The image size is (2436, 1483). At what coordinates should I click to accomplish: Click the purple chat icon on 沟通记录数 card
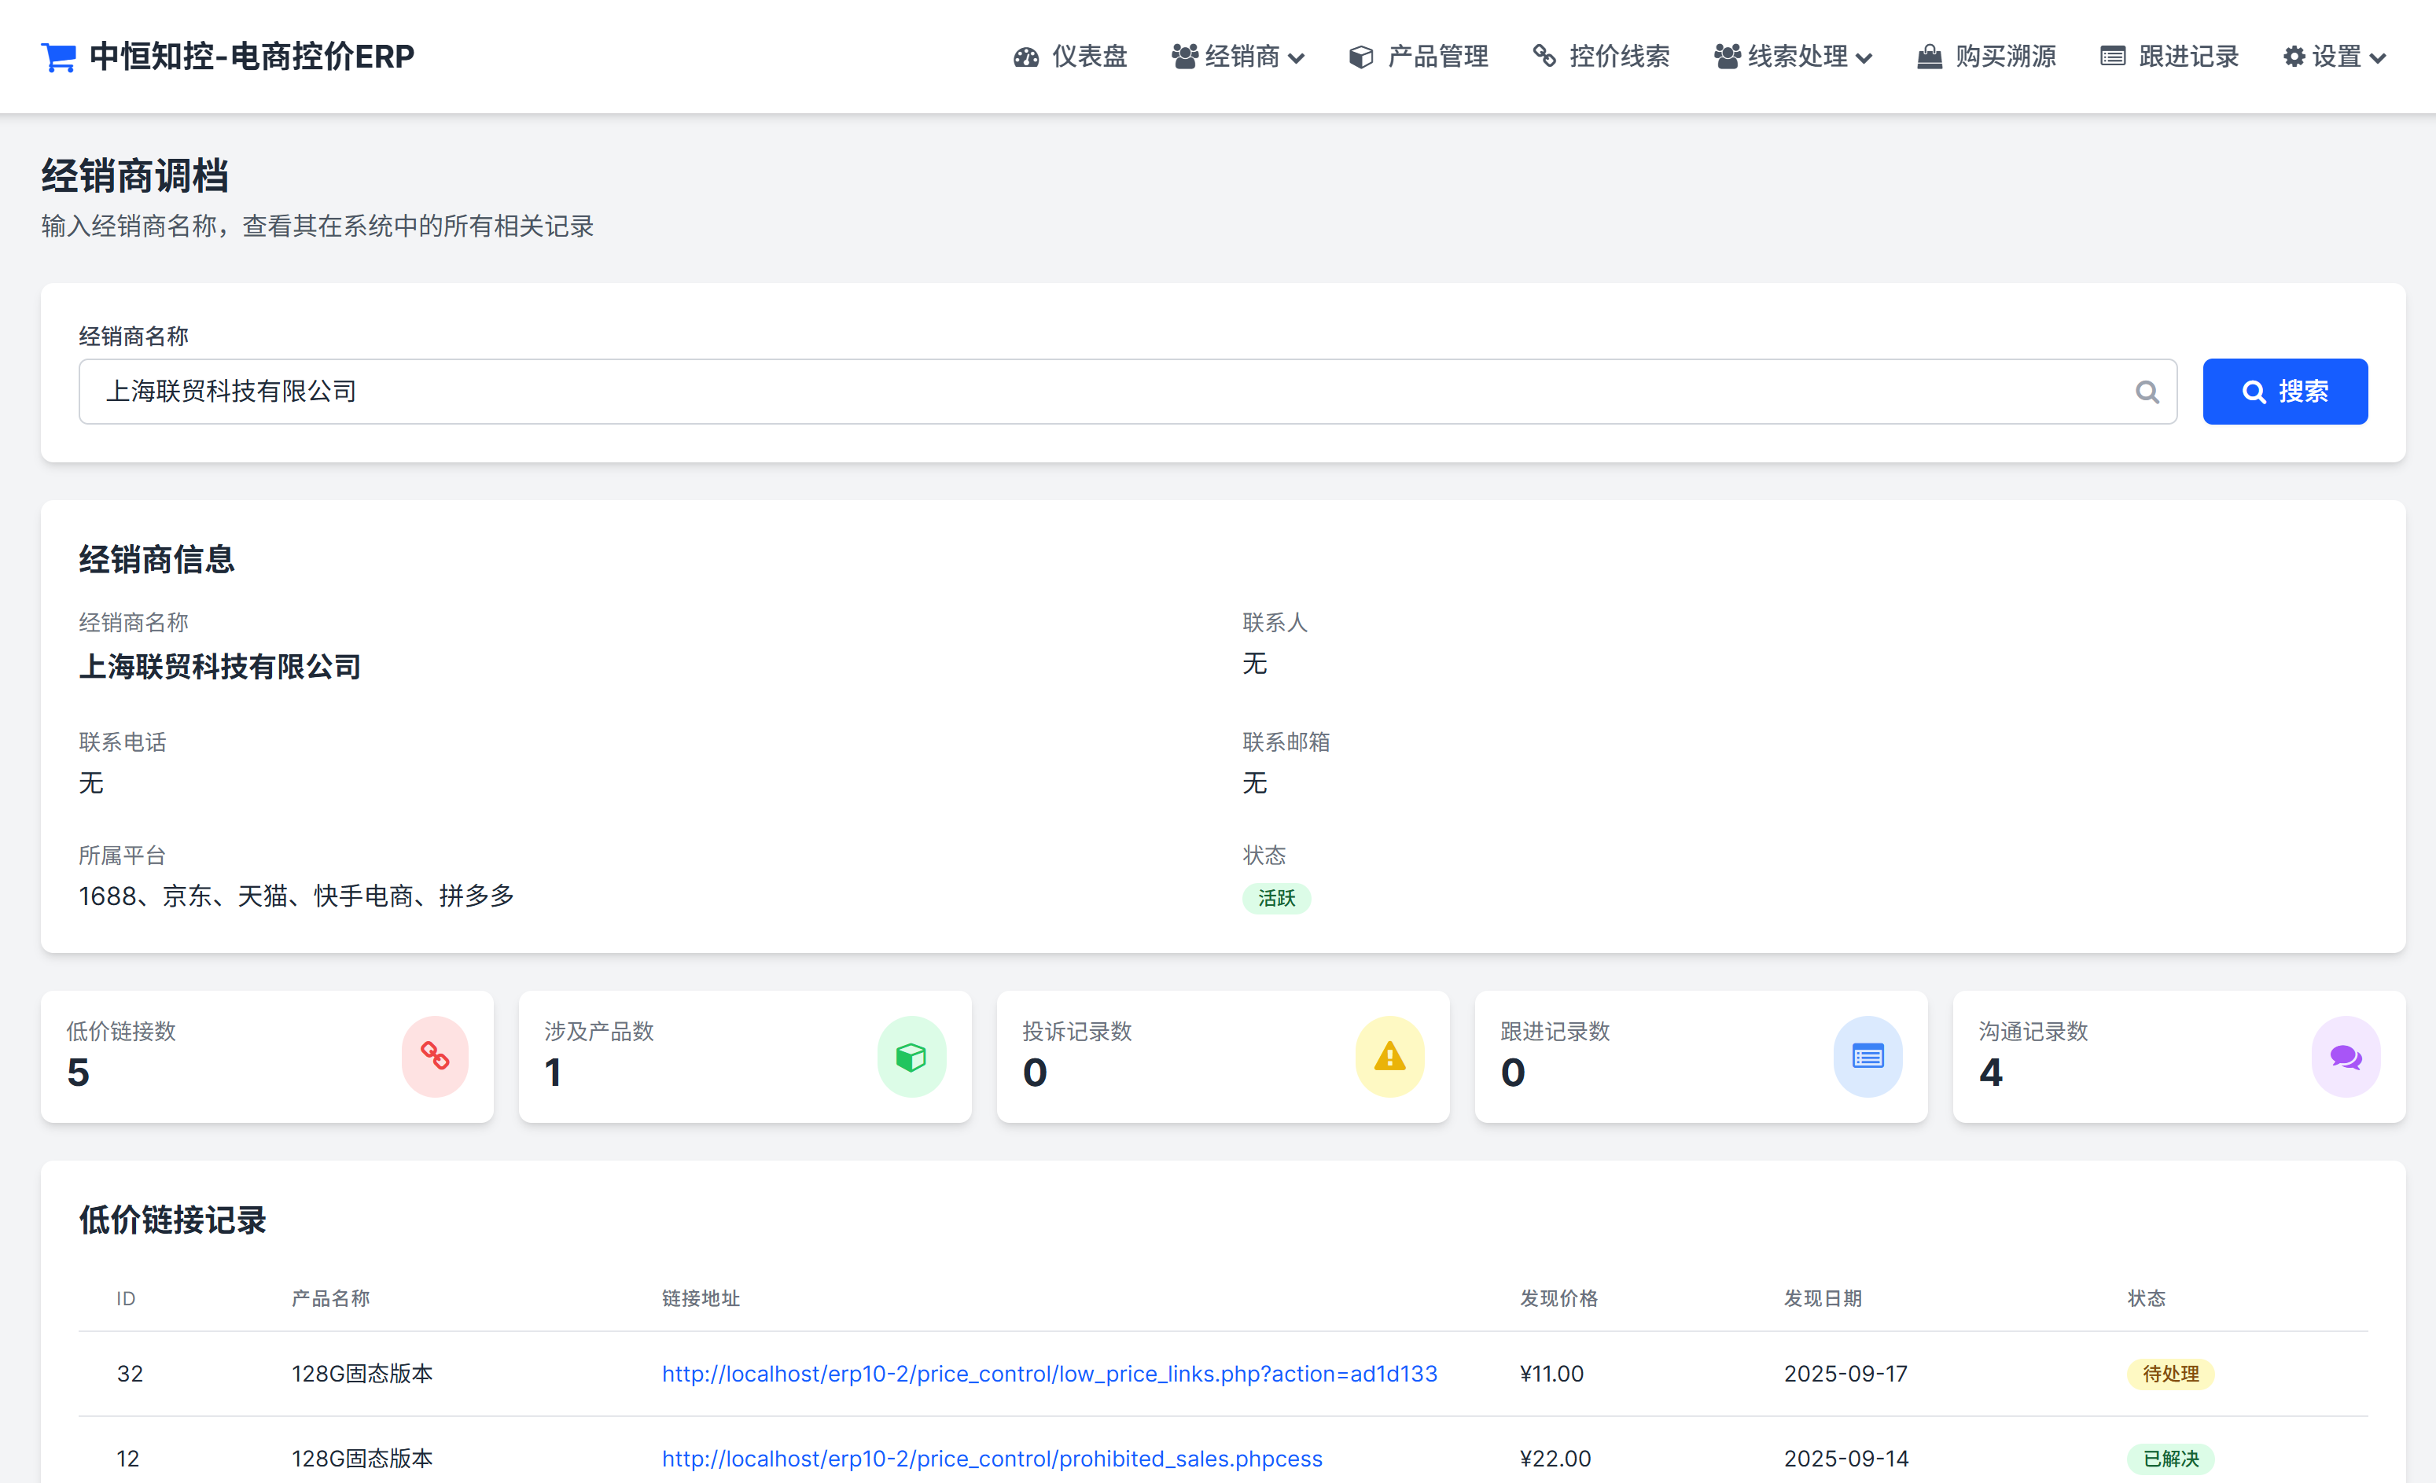point(2345,1056)
